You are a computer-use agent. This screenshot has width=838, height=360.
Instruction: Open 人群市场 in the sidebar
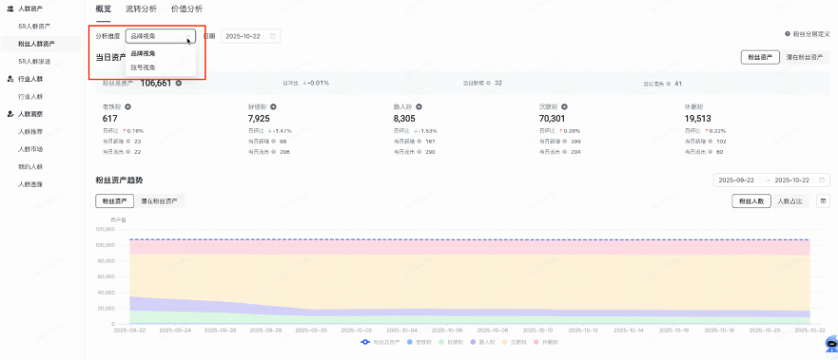(x=29, y=149)
